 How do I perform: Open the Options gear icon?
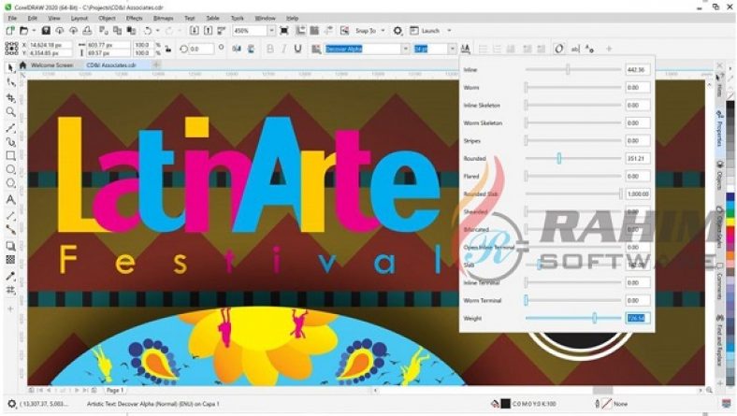pyautogui.click(x=397, y=31)
